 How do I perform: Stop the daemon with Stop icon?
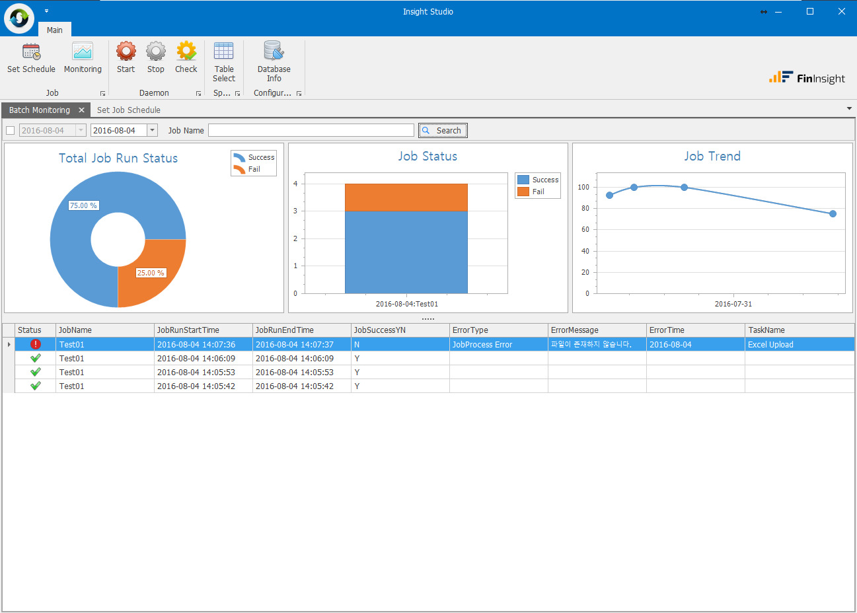tap(156, 58)
